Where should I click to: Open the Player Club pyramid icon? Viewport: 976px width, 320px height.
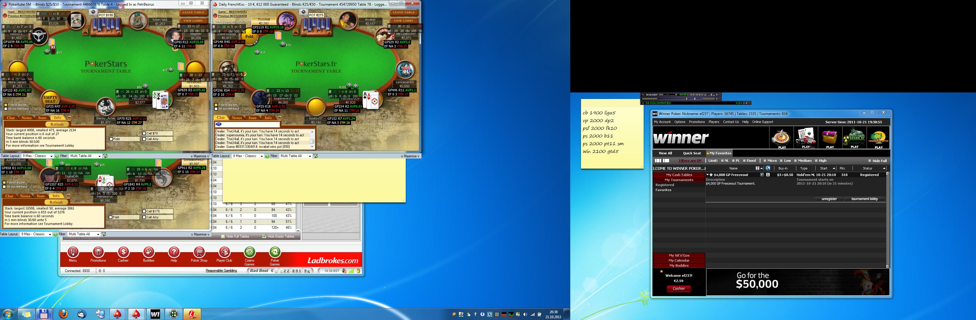[224, 252]
